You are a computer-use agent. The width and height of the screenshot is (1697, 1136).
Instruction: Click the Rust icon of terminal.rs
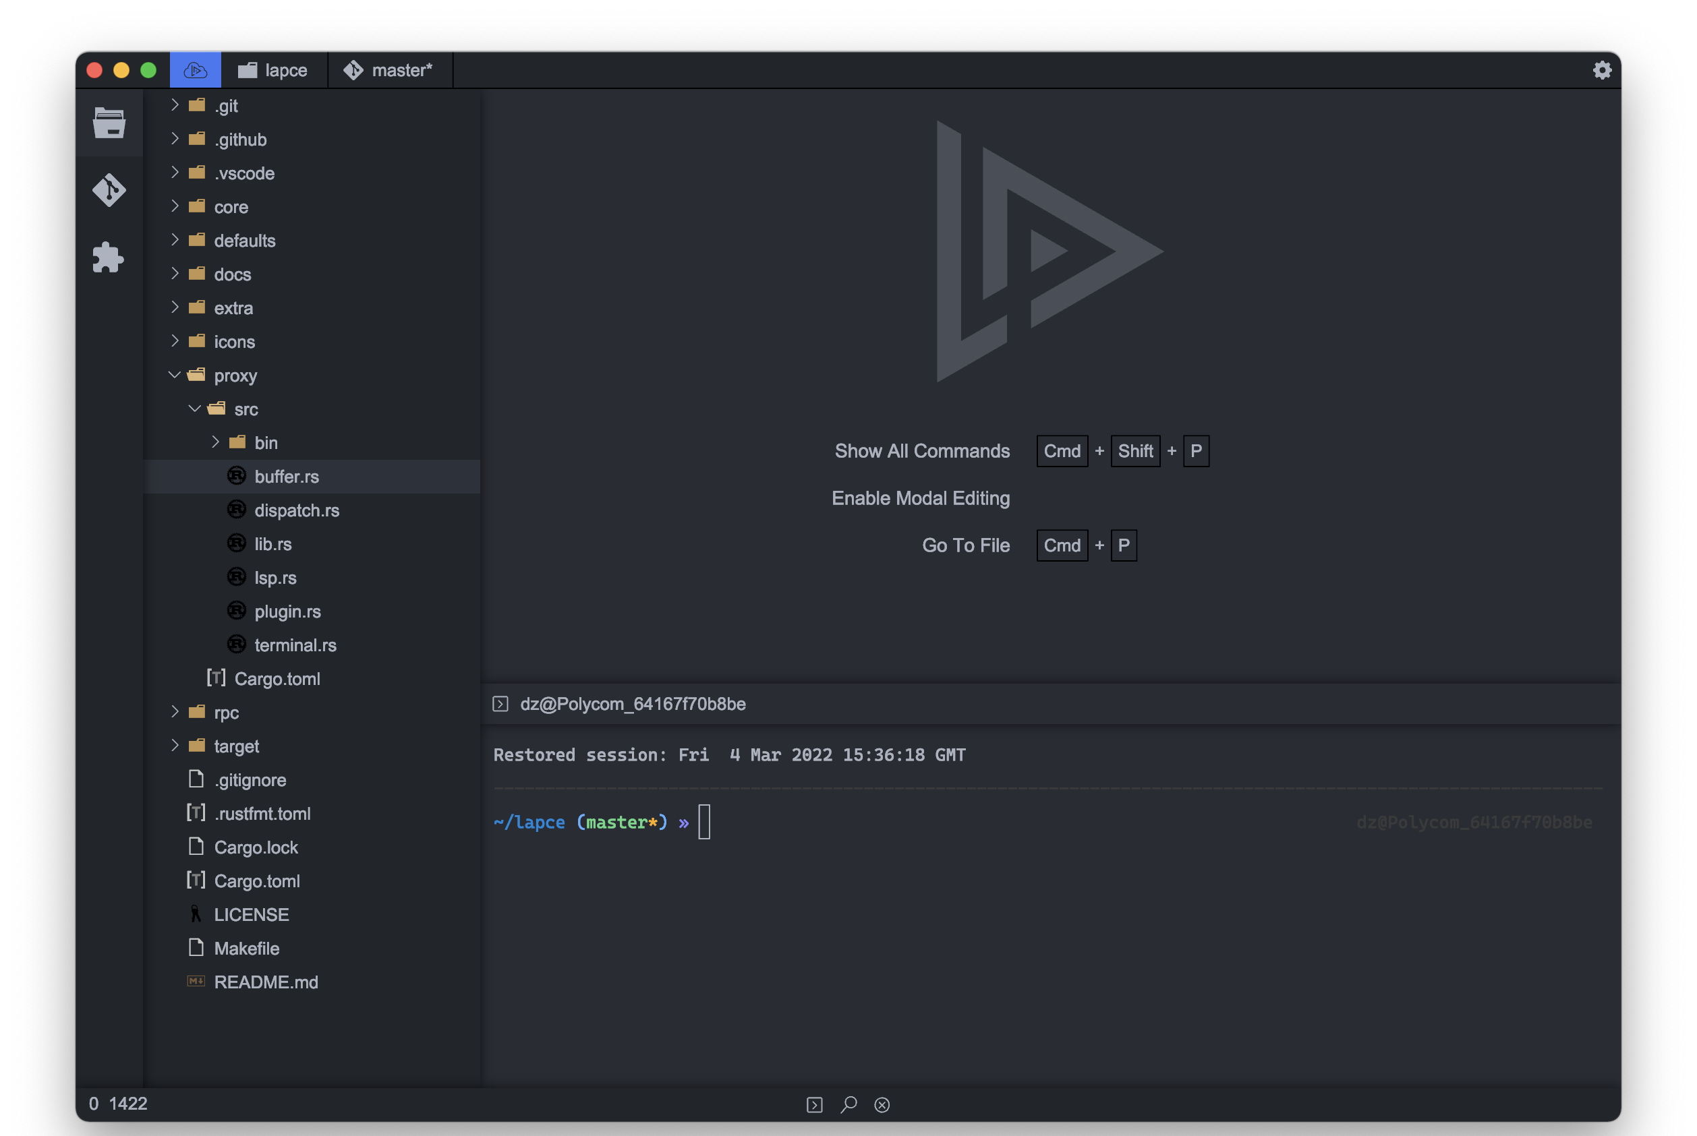point(236,644)
